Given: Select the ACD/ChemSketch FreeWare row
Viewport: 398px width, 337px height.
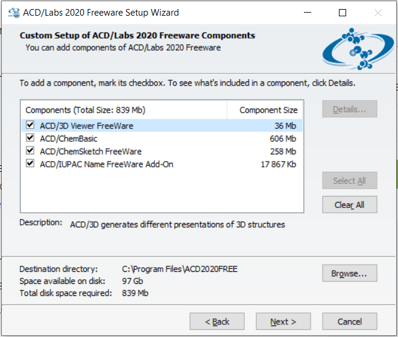Looking at the screenshot, I should (x=90, y=151).
